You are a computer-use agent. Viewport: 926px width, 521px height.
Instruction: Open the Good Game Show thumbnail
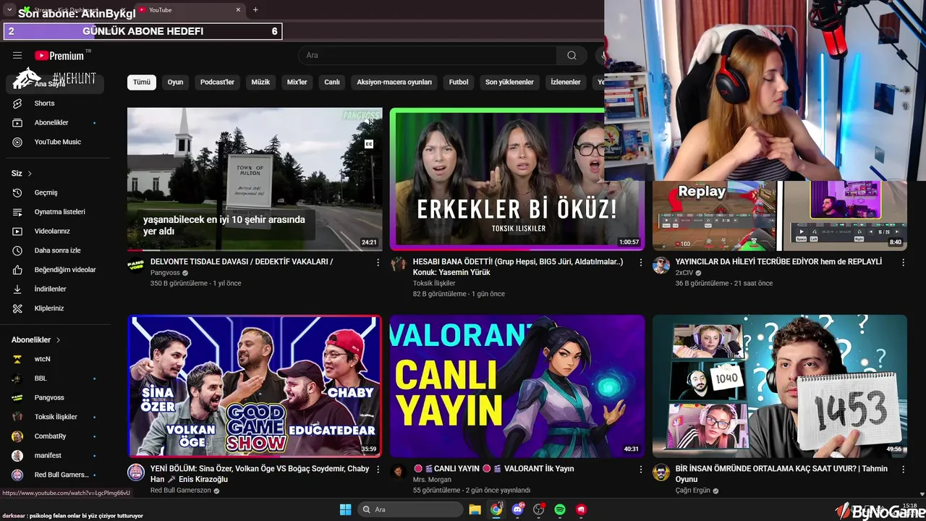click(x=255, y=386)
